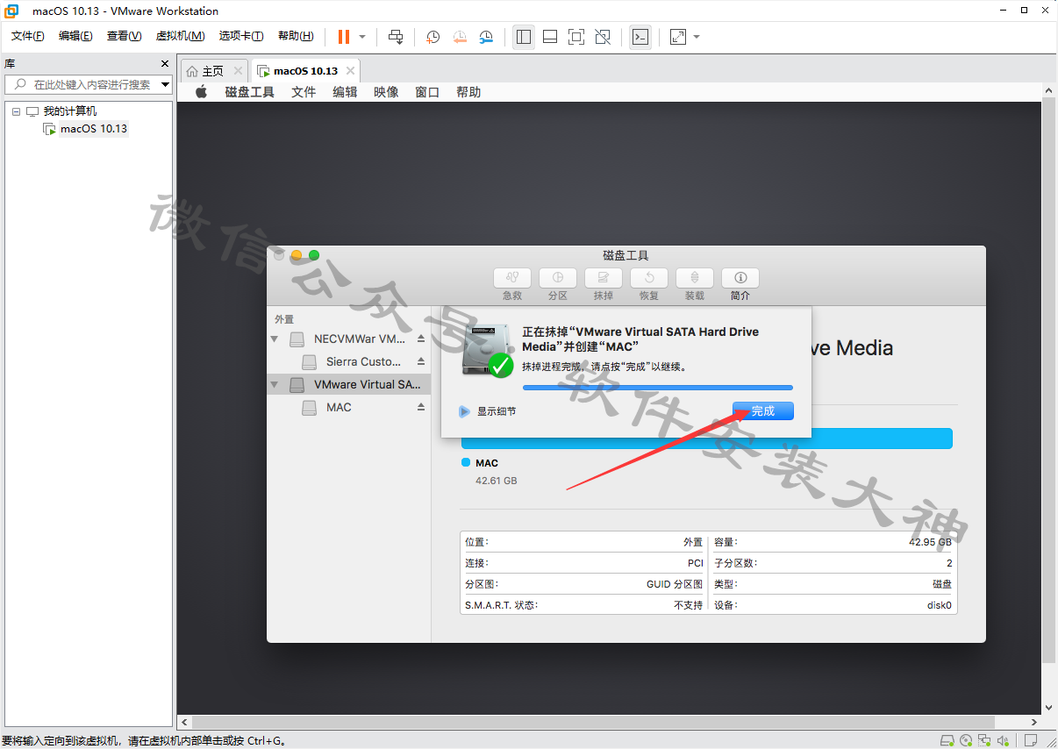
Task: Click the 分区 partition toolbar icon
Action: (558, 277)
